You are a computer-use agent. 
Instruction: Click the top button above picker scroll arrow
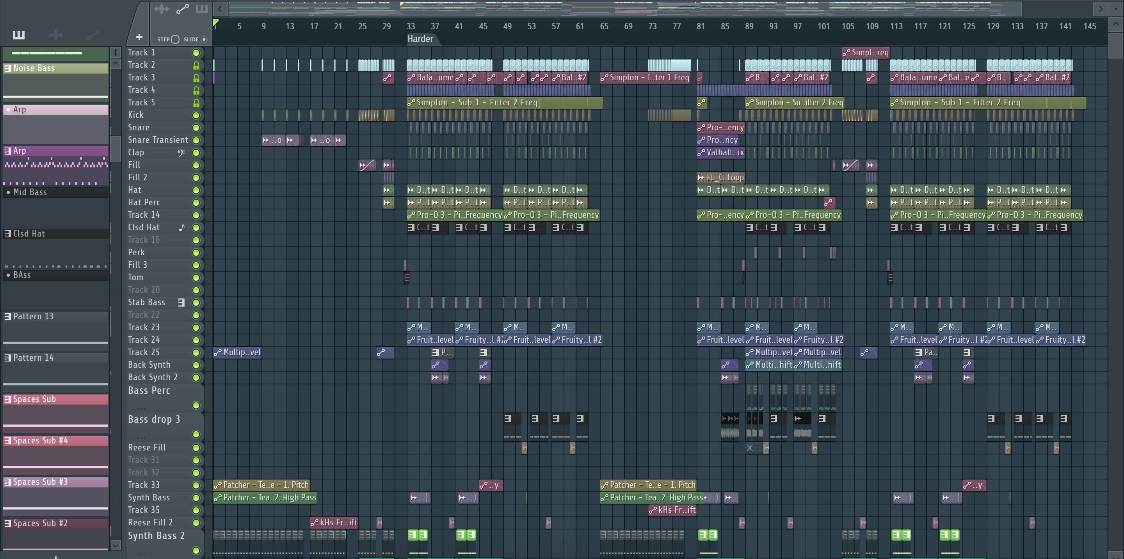(115, 52)
